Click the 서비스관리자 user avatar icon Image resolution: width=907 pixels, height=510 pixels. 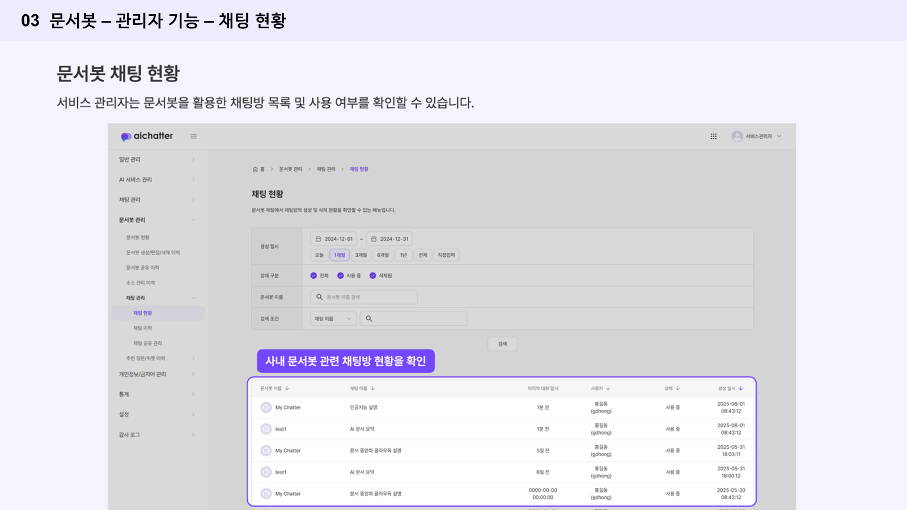pyautogui.click(x=737, y=137)
